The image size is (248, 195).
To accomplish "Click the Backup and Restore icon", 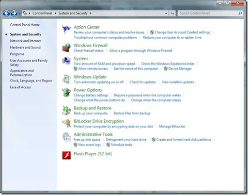I will [66, 110].
